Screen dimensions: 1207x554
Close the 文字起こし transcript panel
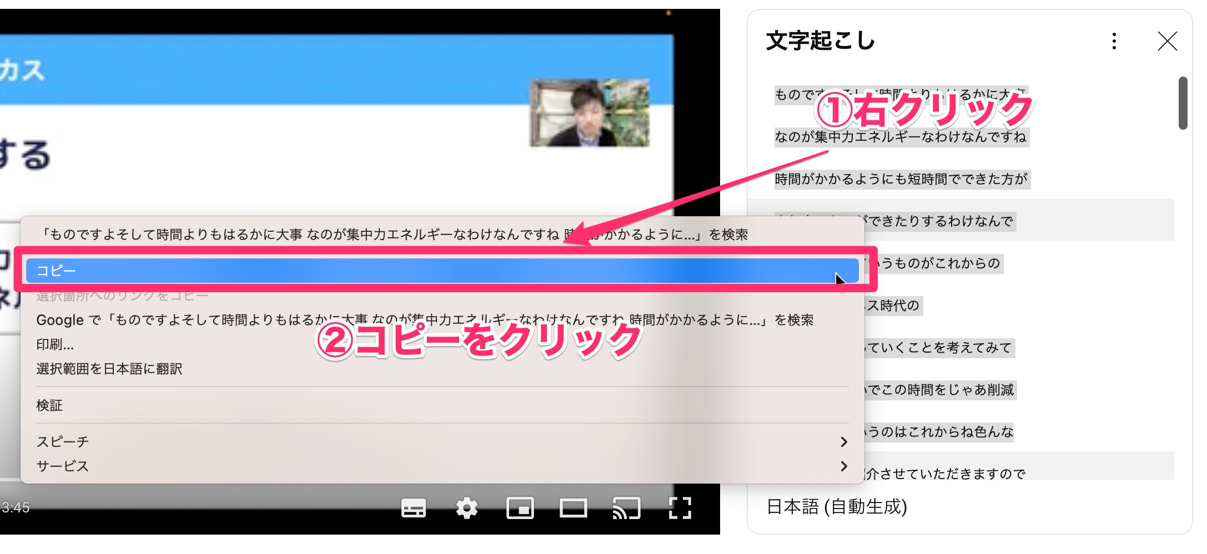[x=1167, y=41]
